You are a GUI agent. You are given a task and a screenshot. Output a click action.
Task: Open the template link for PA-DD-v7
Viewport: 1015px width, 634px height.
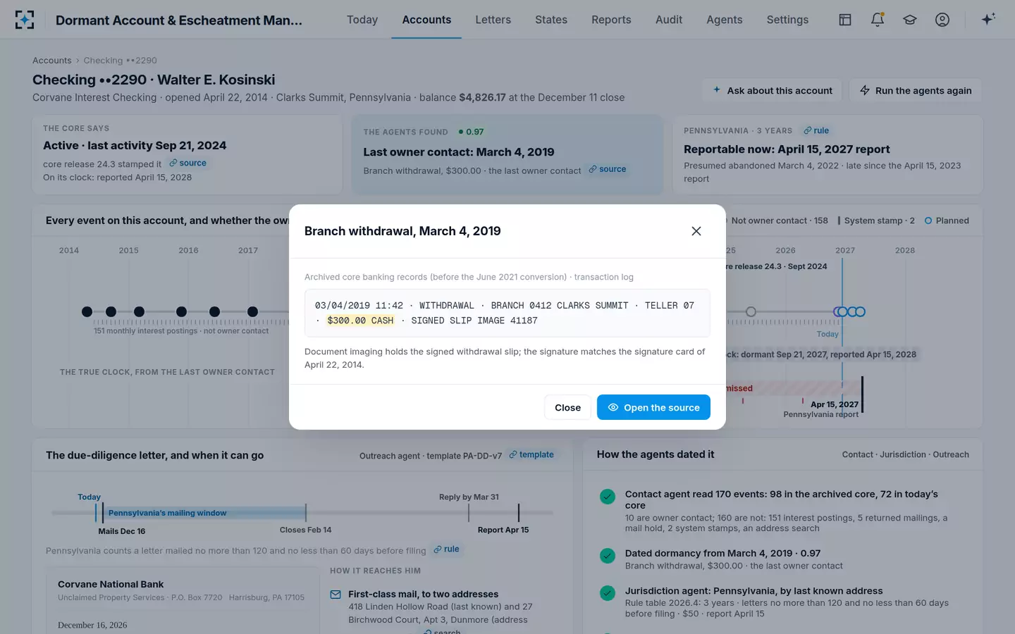pos(531,454)
